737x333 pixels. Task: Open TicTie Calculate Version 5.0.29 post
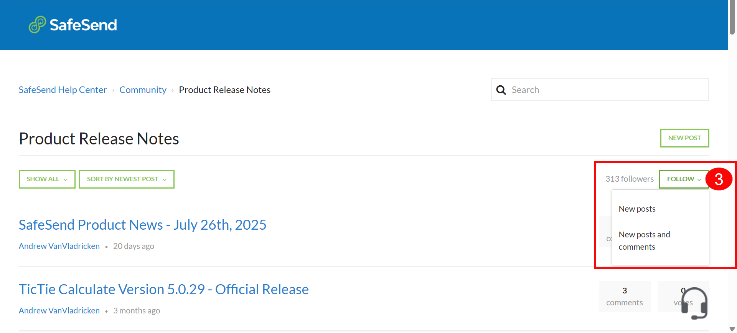pyautogui.click(x=163, y=289)
